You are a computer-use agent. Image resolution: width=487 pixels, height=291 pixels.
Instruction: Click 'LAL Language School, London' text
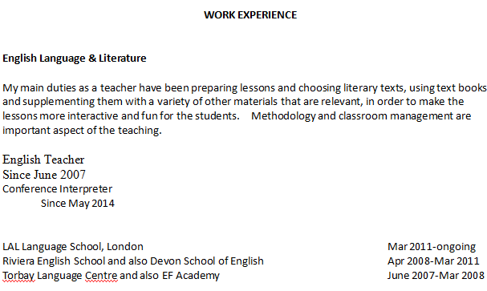73,247
